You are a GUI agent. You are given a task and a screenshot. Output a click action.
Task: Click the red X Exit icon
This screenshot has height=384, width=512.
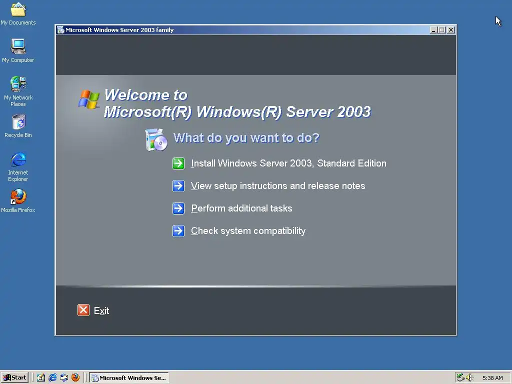[83, 310]
